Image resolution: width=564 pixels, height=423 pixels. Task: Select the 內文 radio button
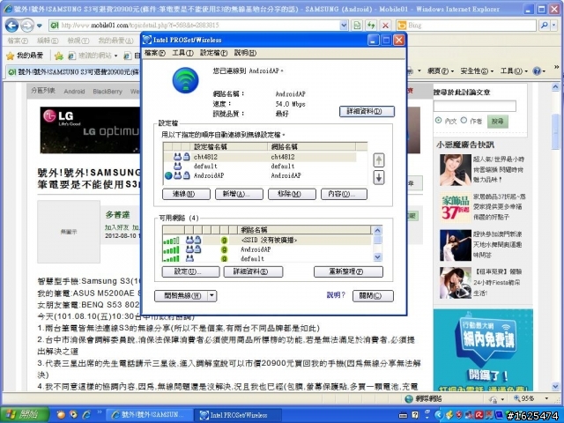[x=438, y=120]
